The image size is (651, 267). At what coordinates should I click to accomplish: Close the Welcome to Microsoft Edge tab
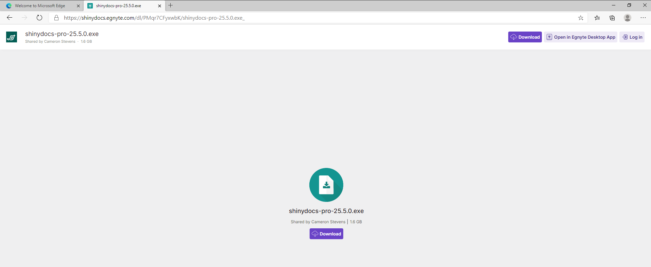pos(78,6)
